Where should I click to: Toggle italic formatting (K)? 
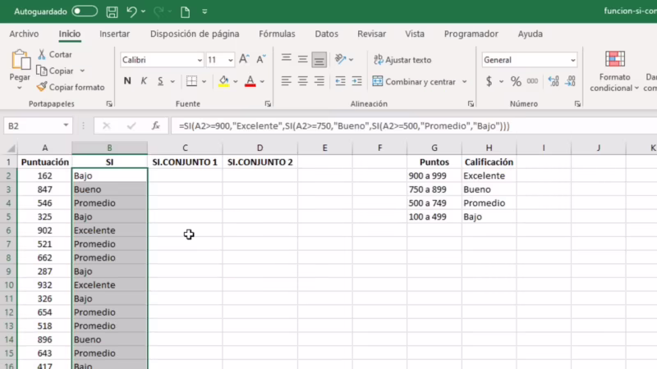tap(145, 81)
